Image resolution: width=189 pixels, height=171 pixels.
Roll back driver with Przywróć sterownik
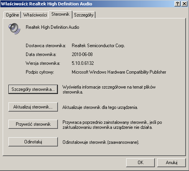tap(33, 124)
